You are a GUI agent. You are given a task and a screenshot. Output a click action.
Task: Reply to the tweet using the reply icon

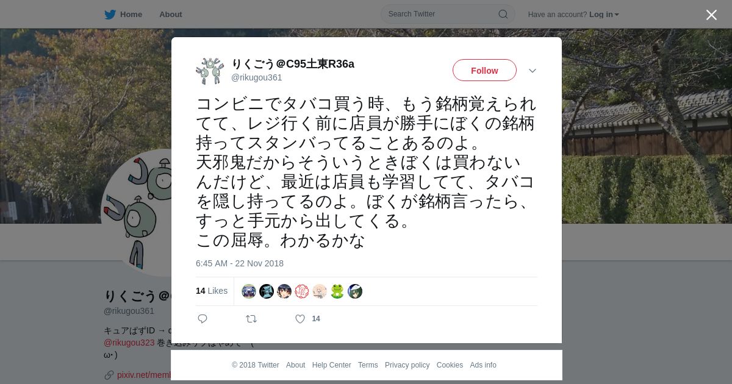[x=203, y=319]
